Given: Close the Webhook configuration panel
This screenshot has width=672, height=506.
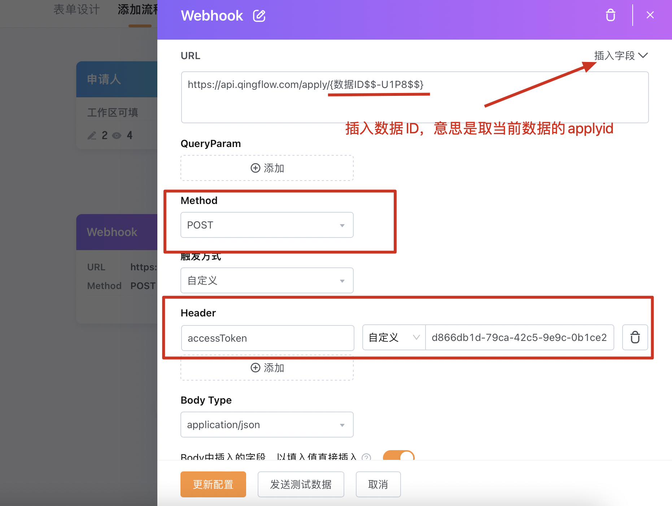Looking at the screenshot, I should point(650,15).
